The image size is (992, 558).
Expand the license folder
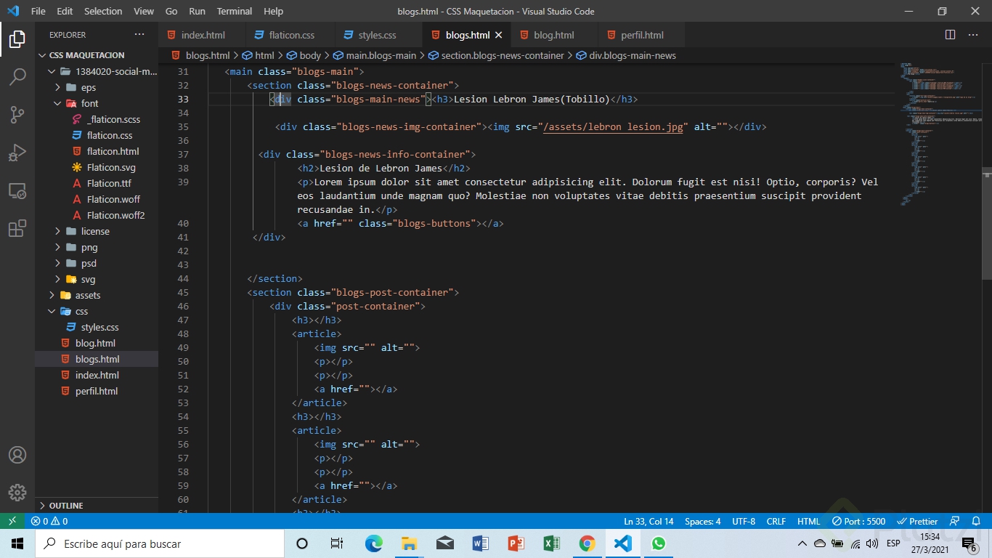[x=95, y=231]
